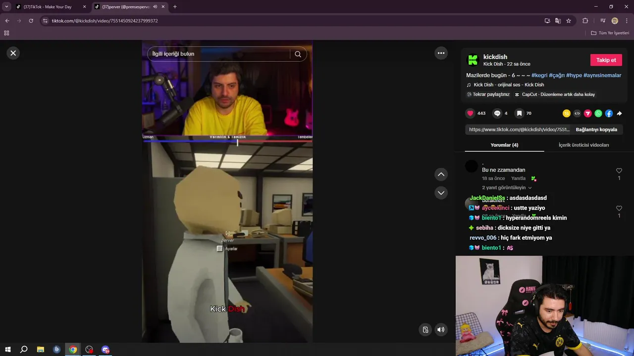
Task: Share the video to WhatsApp
Action: [598, 113]
